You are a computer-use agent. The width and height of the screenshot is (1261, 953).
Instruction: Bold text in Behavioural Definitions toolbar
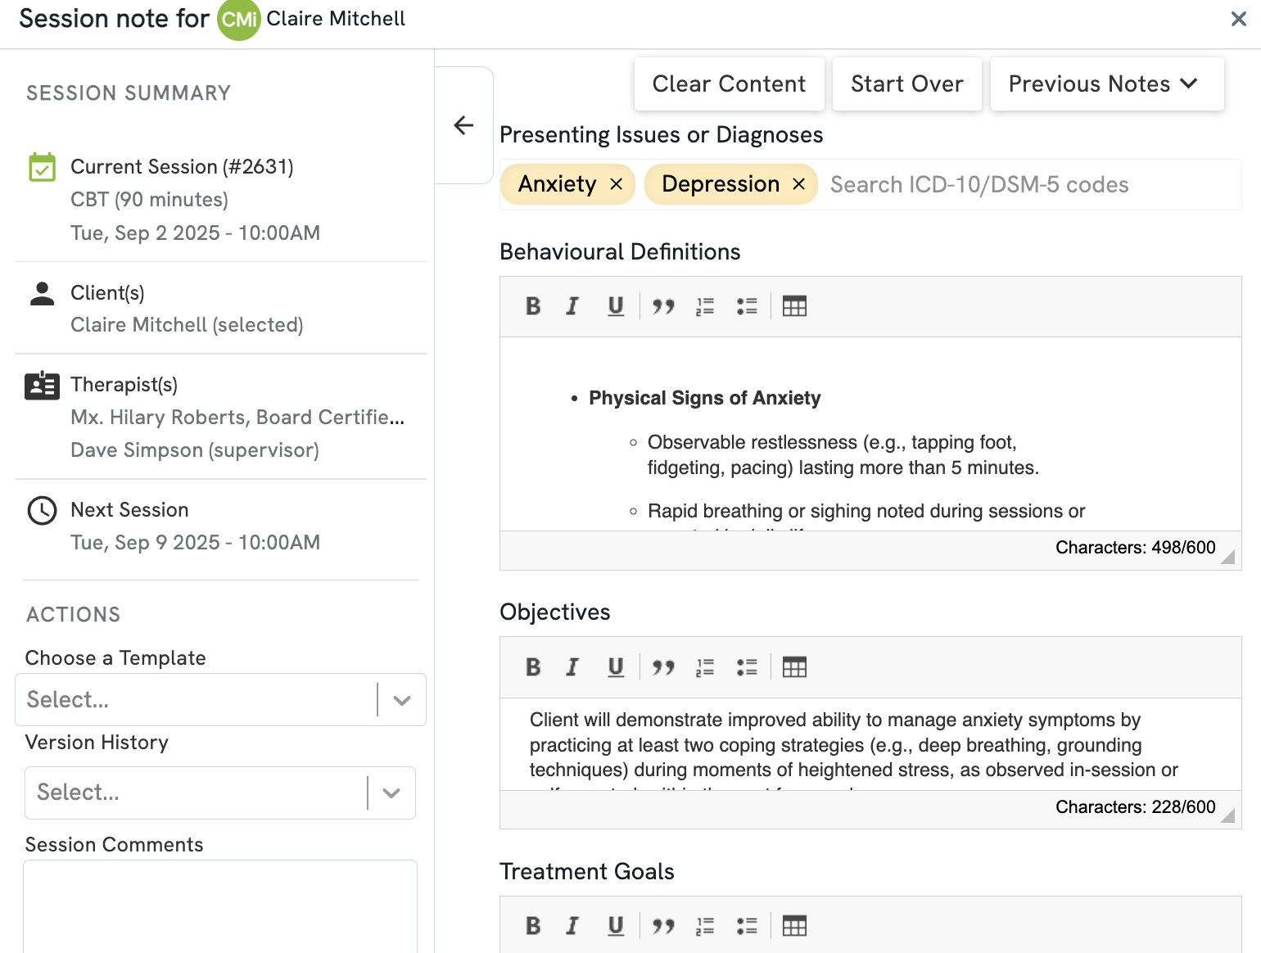pyautogui.click(x=533, y=306)
